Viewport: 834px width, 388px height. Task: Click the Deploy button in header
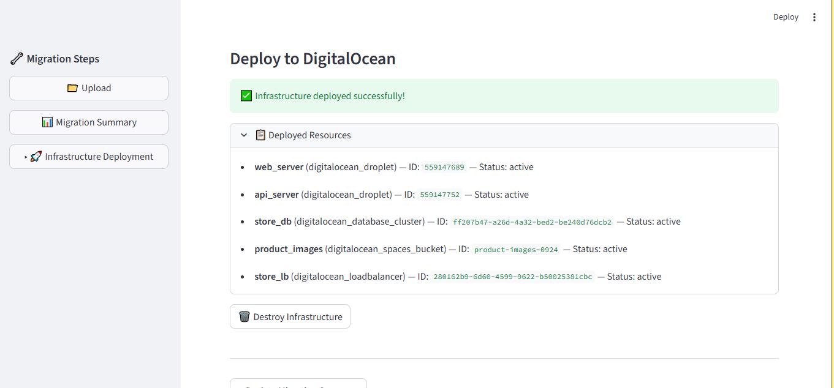click(x=786, y=17)
